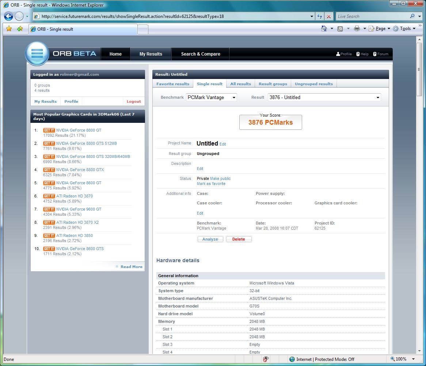Click the Refresh page icon
This screenshot has height=366, width=426.
pyautogui.click(x=320, y=16)
